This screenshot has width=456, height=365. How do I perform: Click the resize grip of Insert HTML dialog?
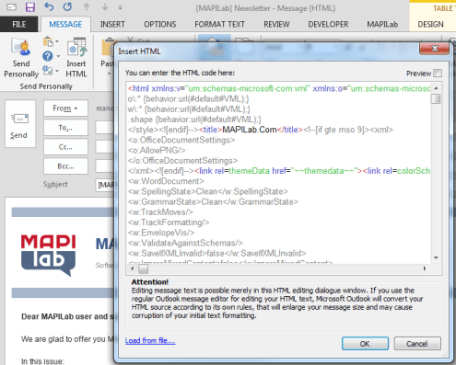point(444,355)
